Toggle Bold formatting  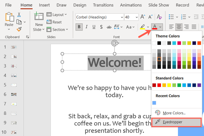(x=79, y=27)
